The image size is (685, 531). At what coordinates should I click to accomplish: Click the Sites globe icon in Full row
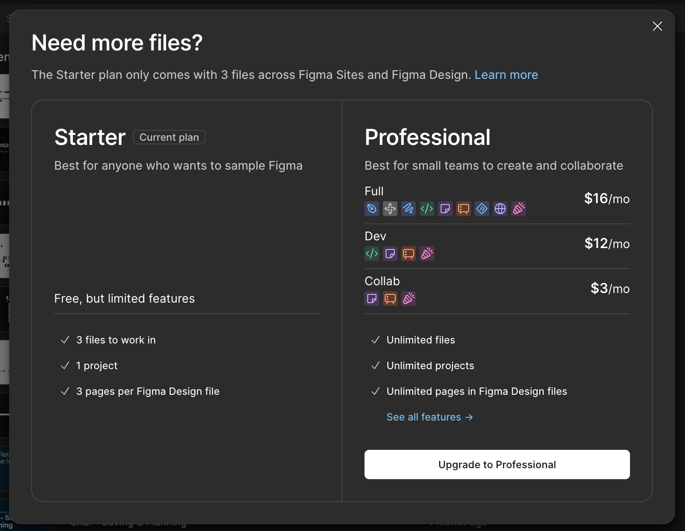pyautogui.click(x=500, y=209)
